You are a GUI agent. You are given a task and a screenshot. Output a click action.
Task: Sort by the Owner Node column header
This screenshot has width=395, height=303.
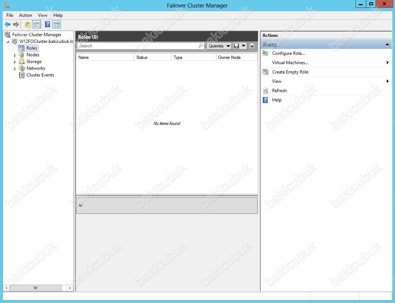pos(237,57)
